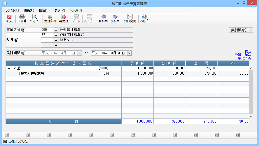The height and width of the screenshot is (146, 259).
Task: Run 再集計 recalculation
Action: pos(63,18)
